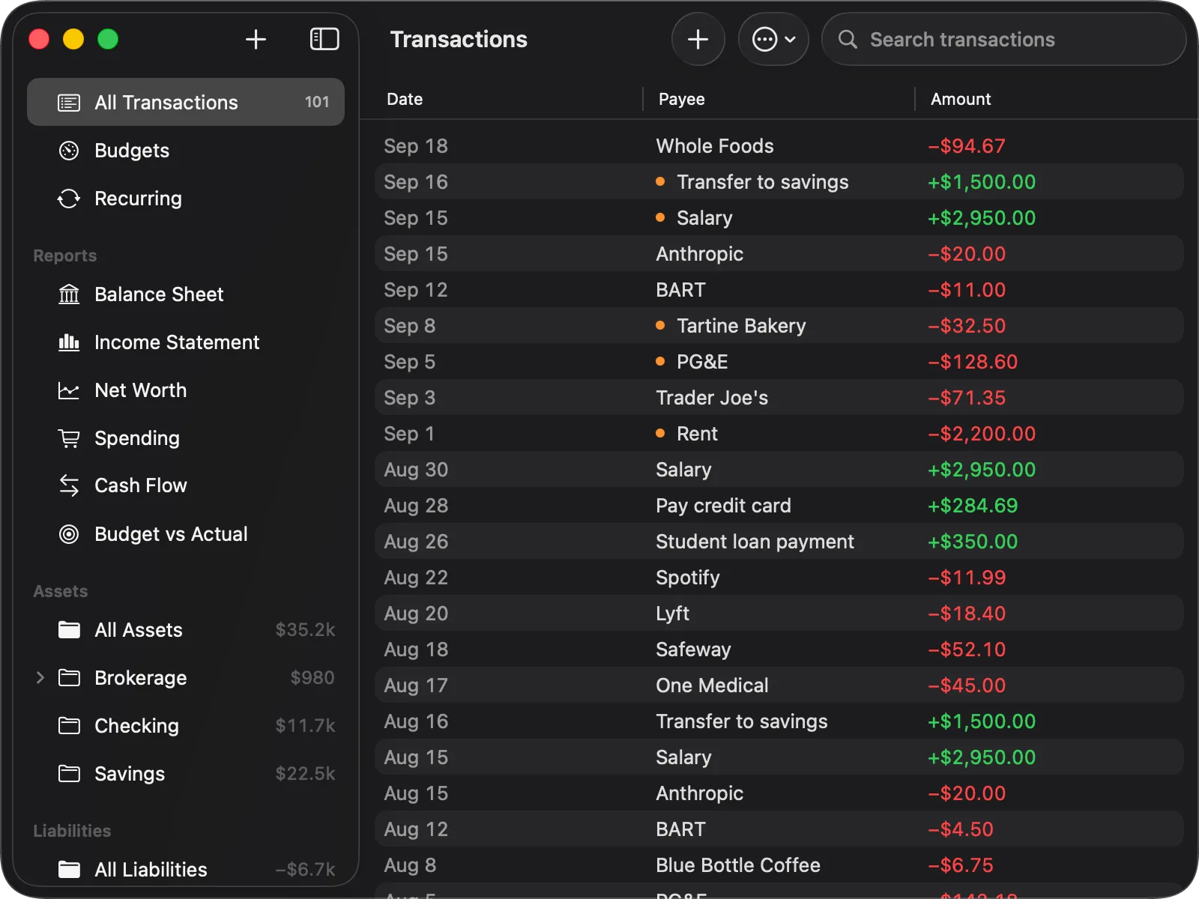
Task: Select the All Assets folder icon
Action: (x=69, y=630)
